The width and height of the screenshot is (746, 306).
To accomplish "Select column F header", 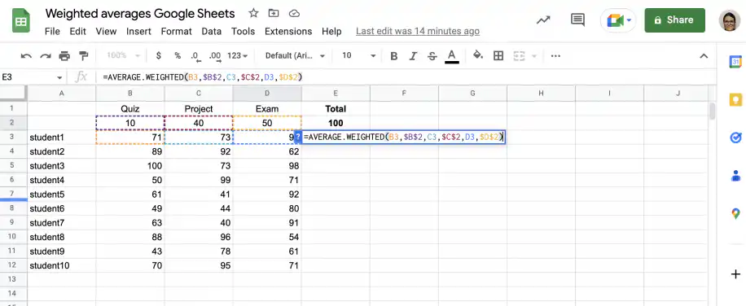I will 404,94.
